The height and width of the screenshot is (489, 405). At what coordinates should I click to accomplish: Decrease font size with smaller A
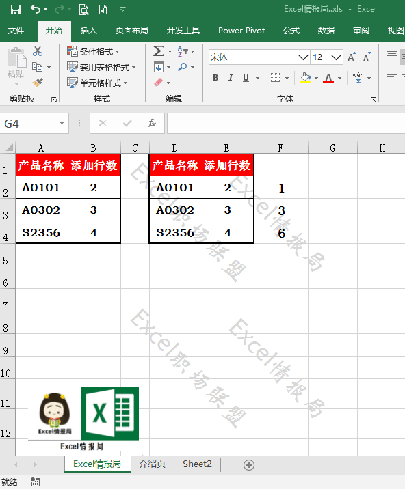click(x=367, y=57)
